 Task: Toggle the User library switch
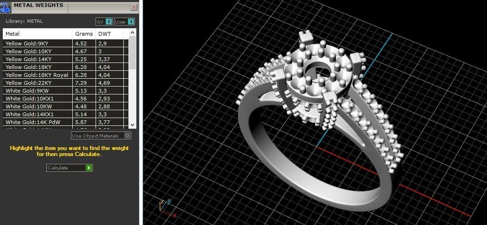[x=131, y=22]
